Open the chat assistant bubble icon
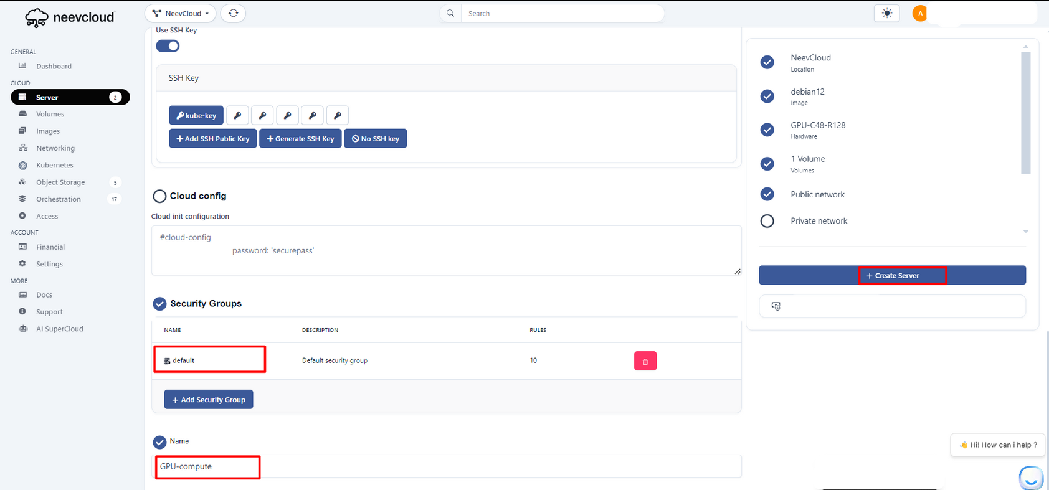Viewport: 1049px width, 490px height. click(x=1031, y=477)
